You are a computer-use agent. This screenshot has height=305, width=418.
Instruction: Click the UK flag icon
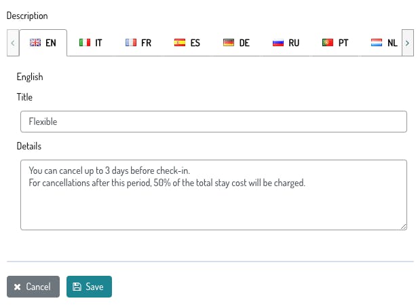click(x=35, y=43)
